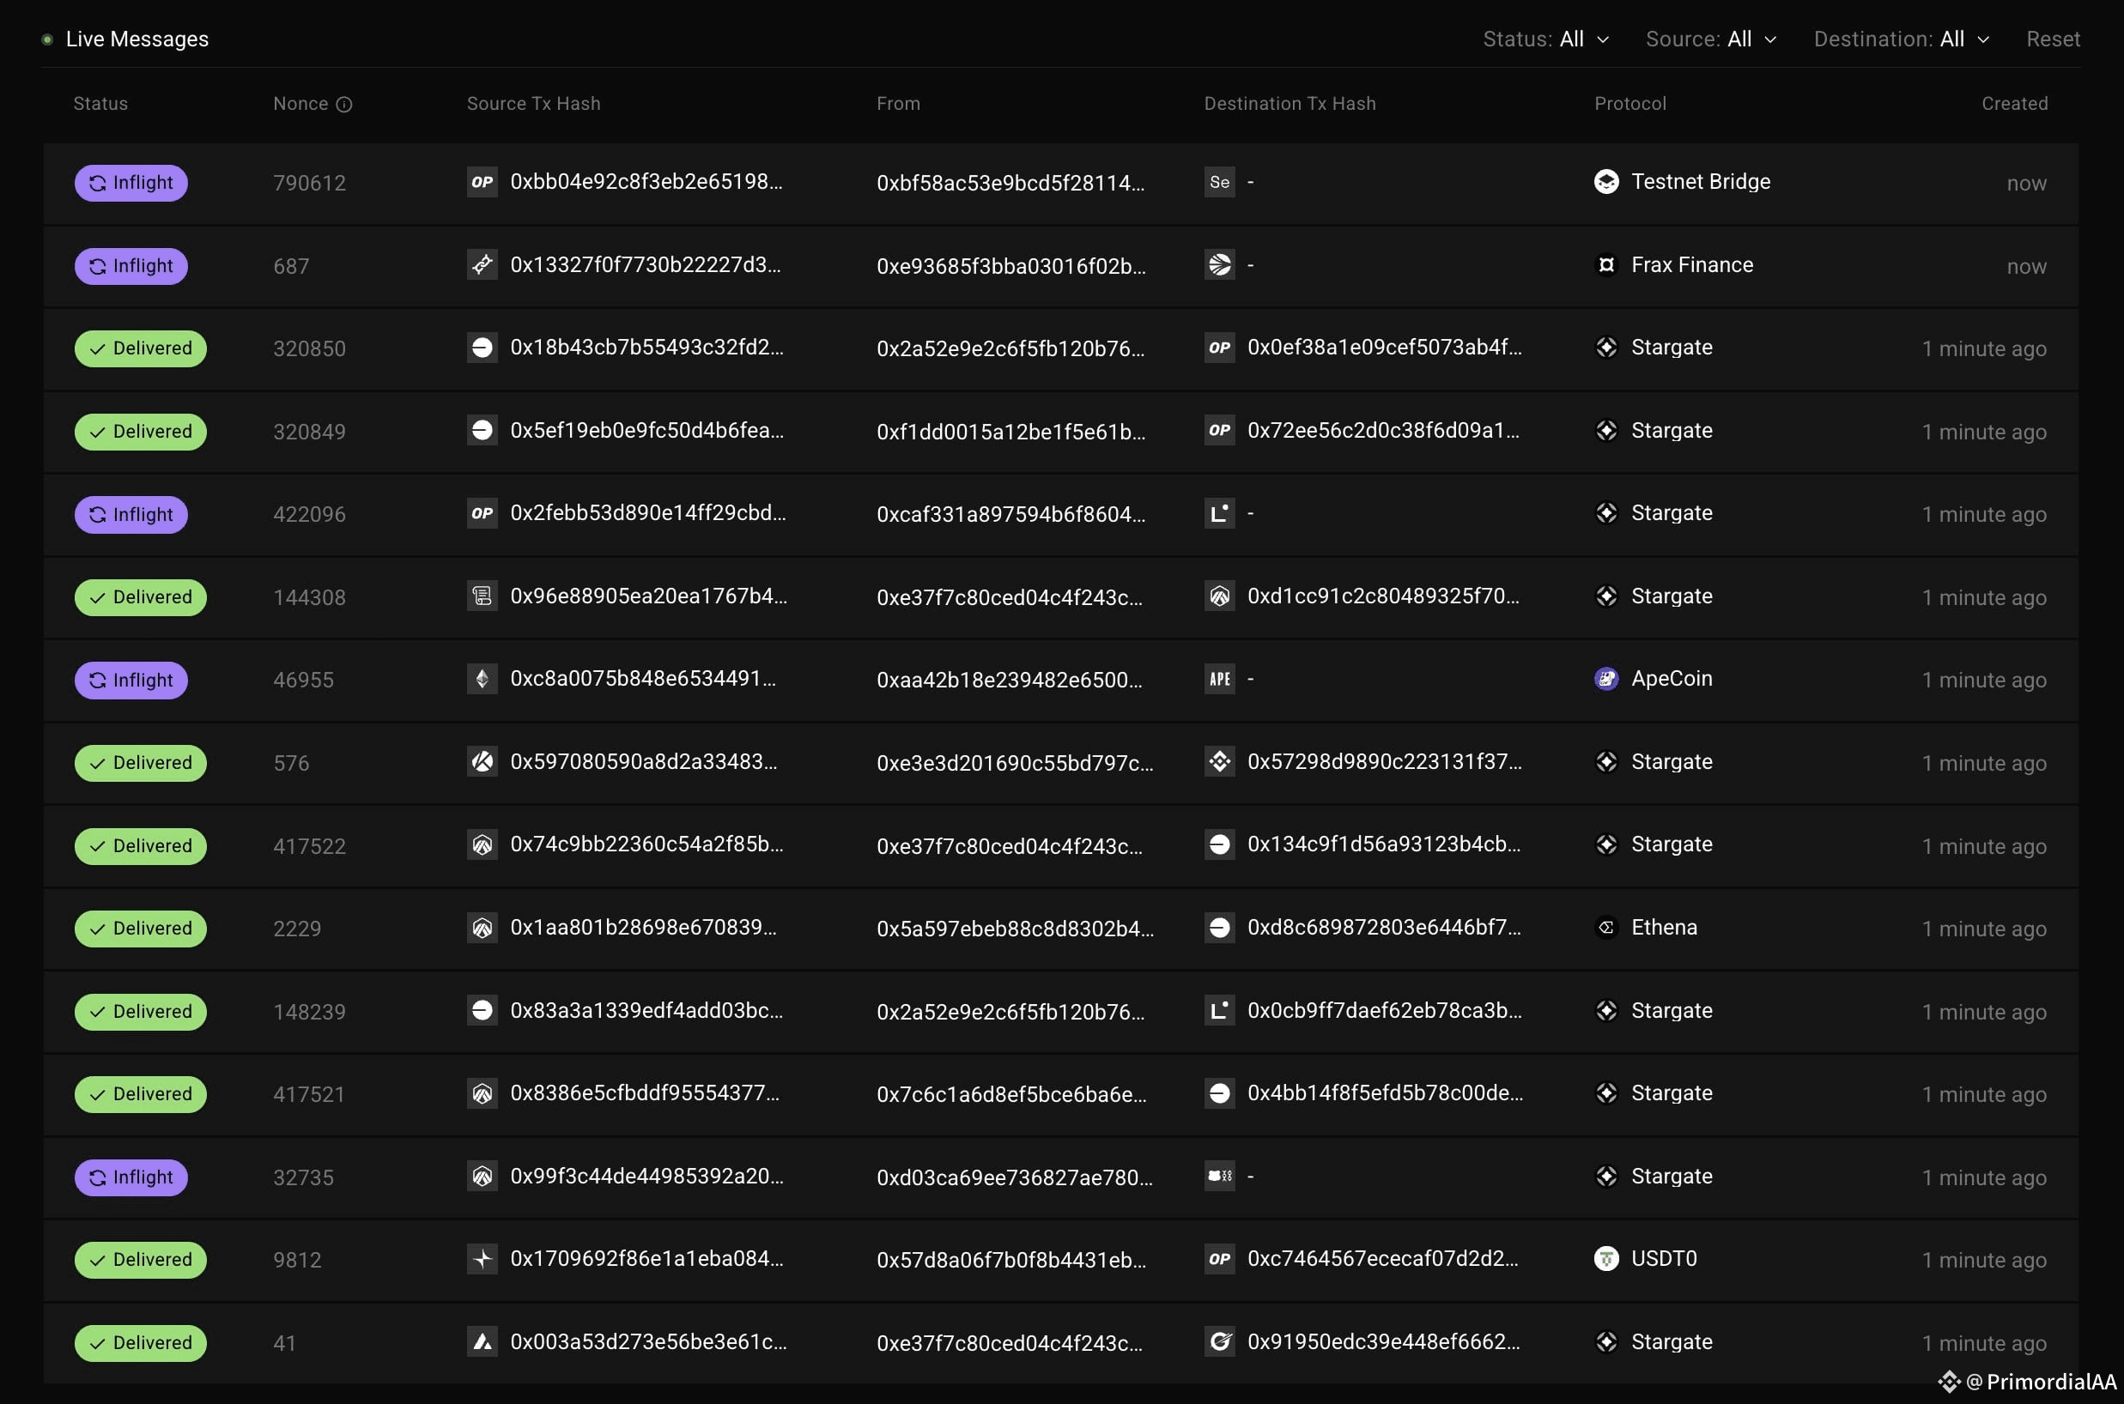Click the Source Tx Hash column header

(533, 104)
